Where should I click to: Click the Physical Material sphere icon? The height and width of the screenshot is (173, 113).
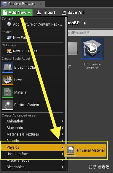pyautogui.click(x=71, y=150)
